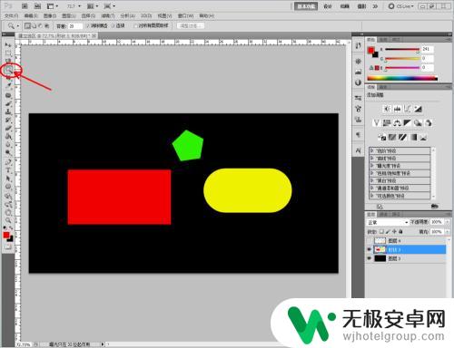Expand the Levels (色阶) presets group

(372, 150)
